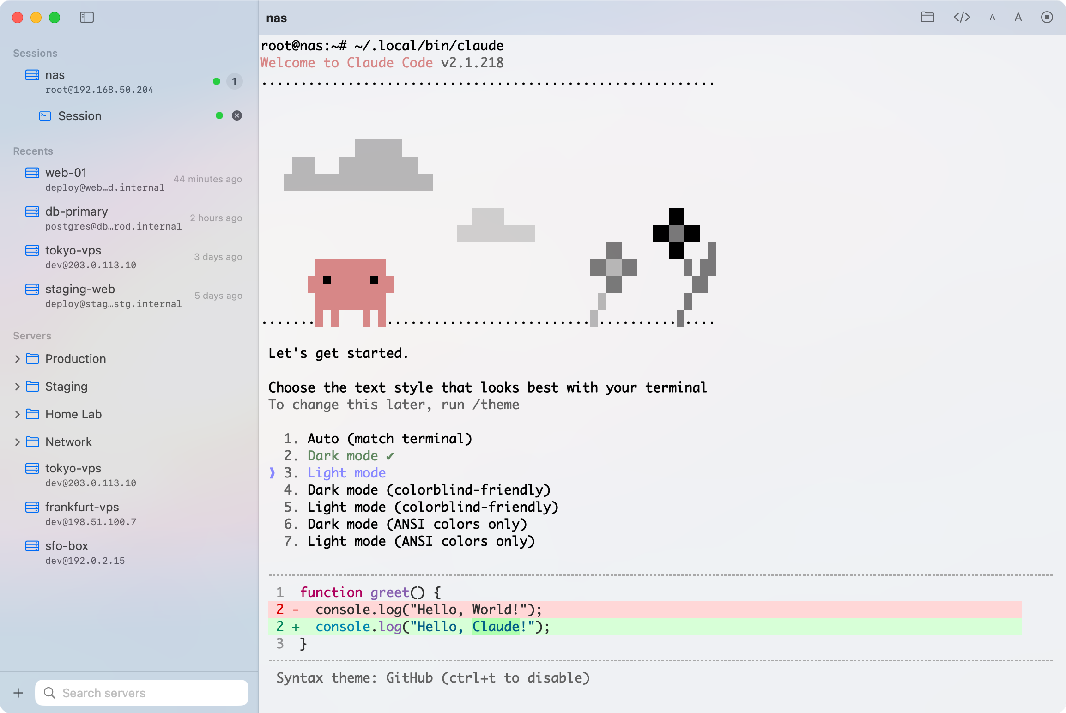Click the '44 minutes ago' timestamp

point(207,179)
